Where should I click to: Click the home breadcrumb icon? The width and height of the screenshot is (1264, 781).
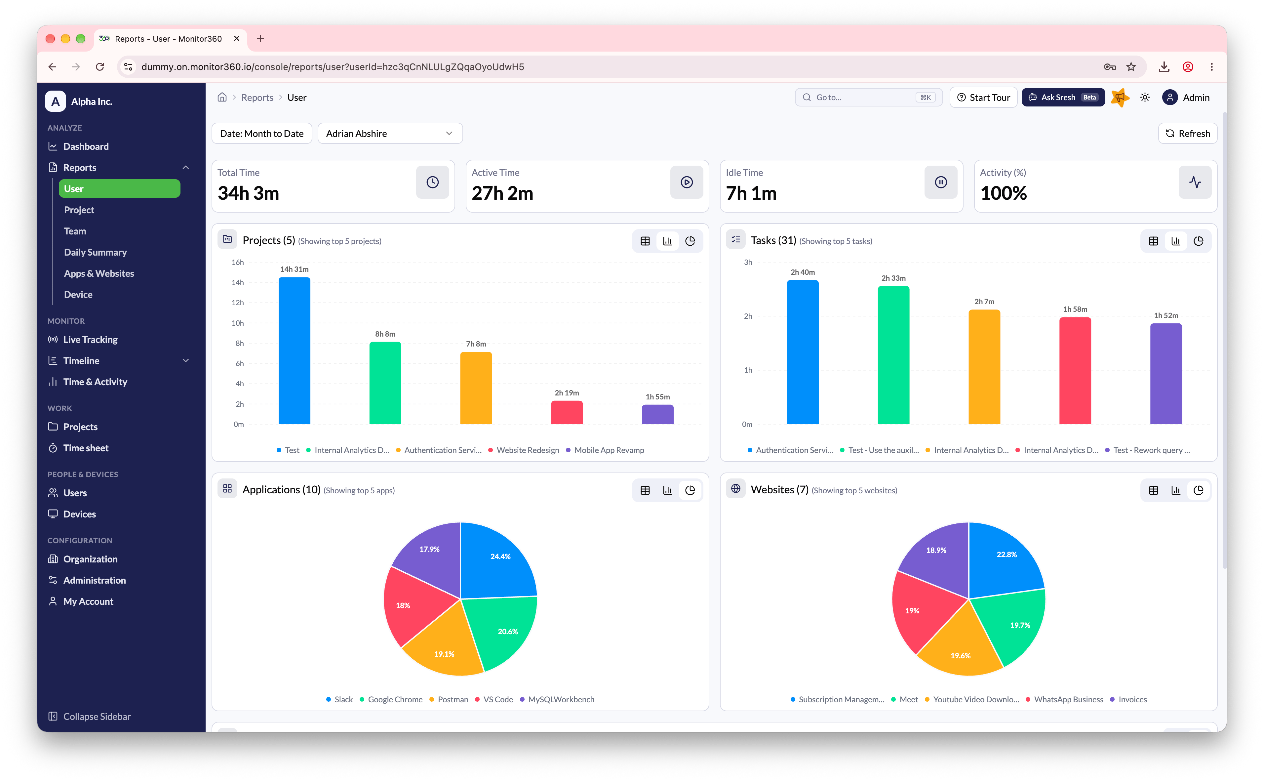(222, 97)
